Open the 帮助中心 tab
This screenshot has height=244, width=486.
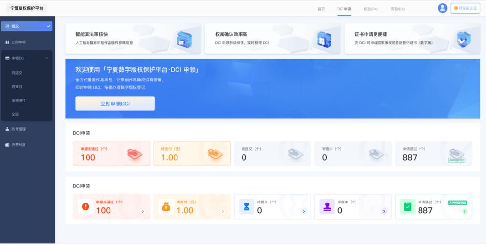[398, 9]
